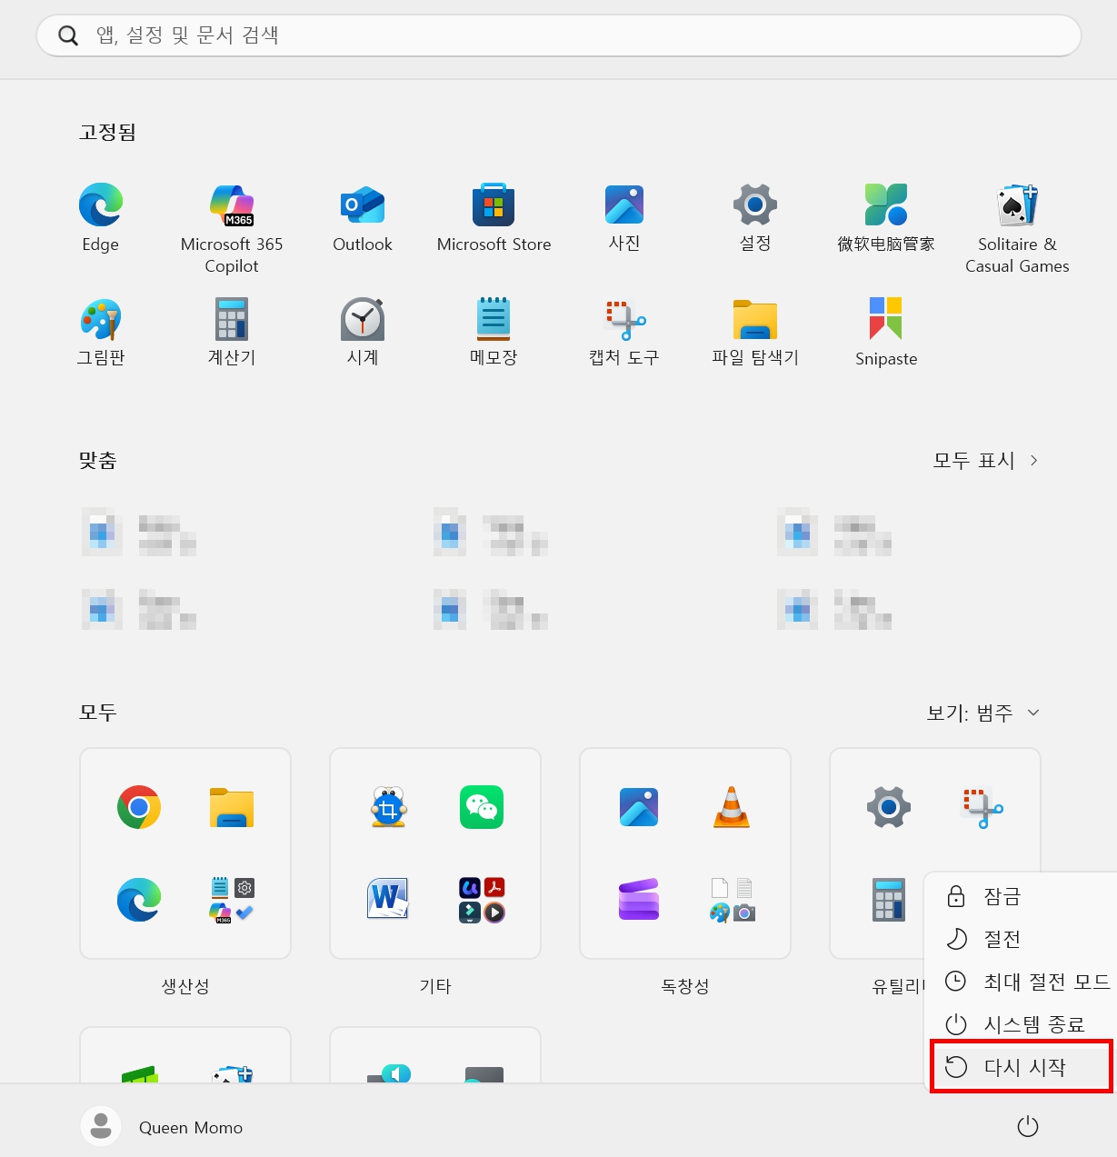Choose 절전 (Sleep) from power menu
This screenshot has height=1157, width=1117.
click(1021, 939)
